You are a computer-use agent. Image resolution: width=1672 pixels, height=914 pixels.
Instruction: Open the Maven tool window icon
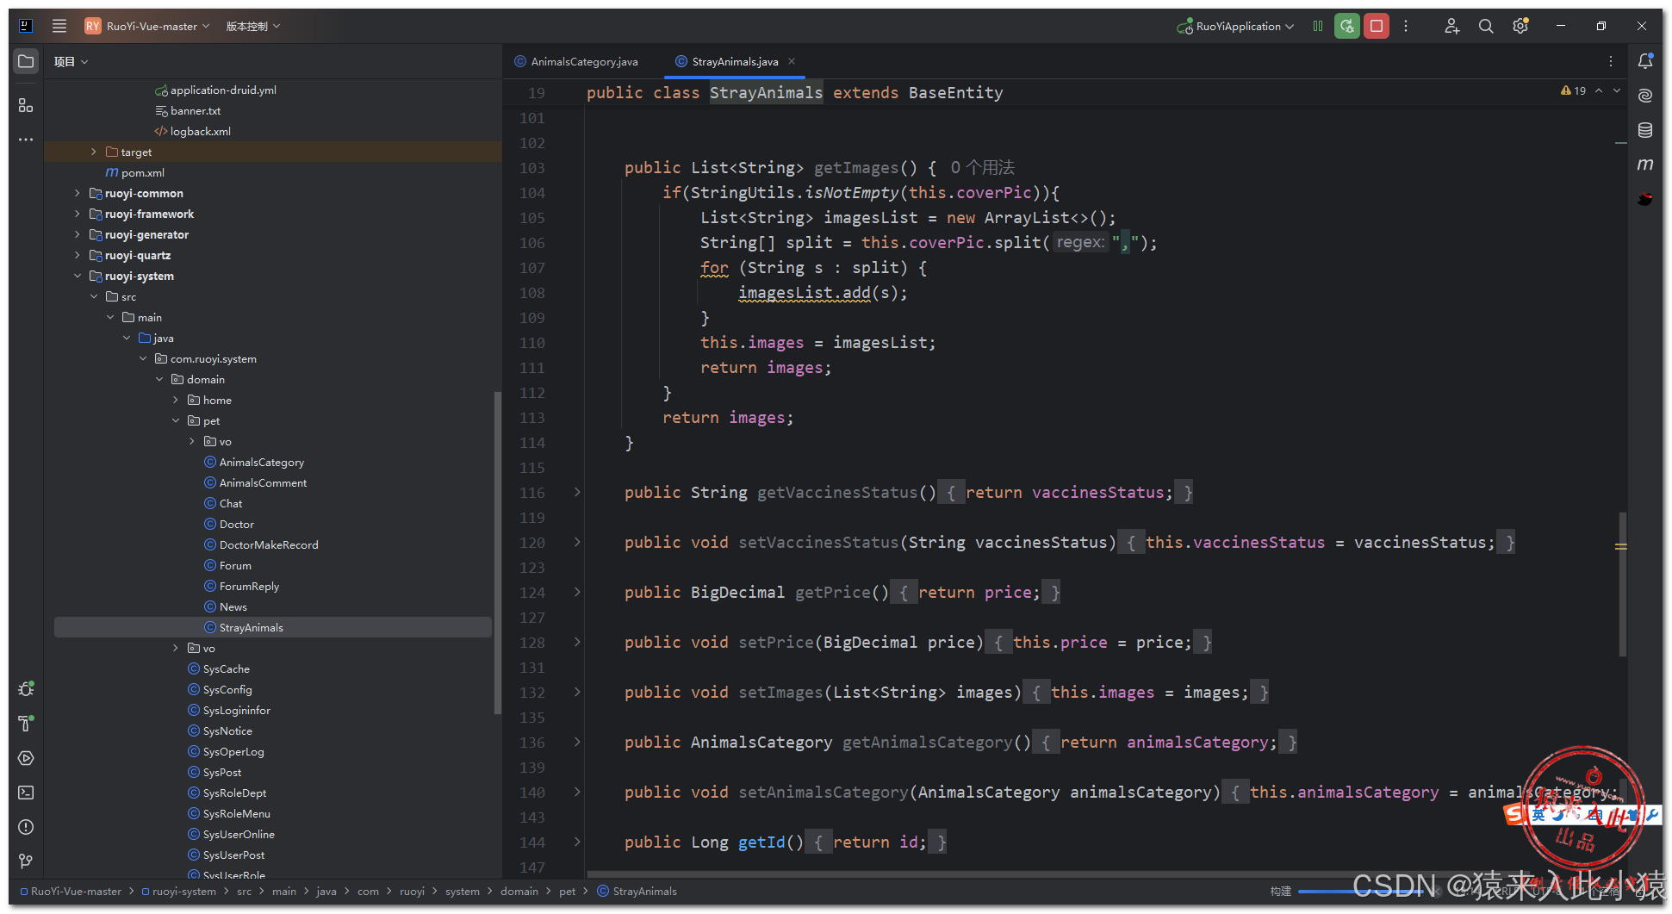[1645, 165]
